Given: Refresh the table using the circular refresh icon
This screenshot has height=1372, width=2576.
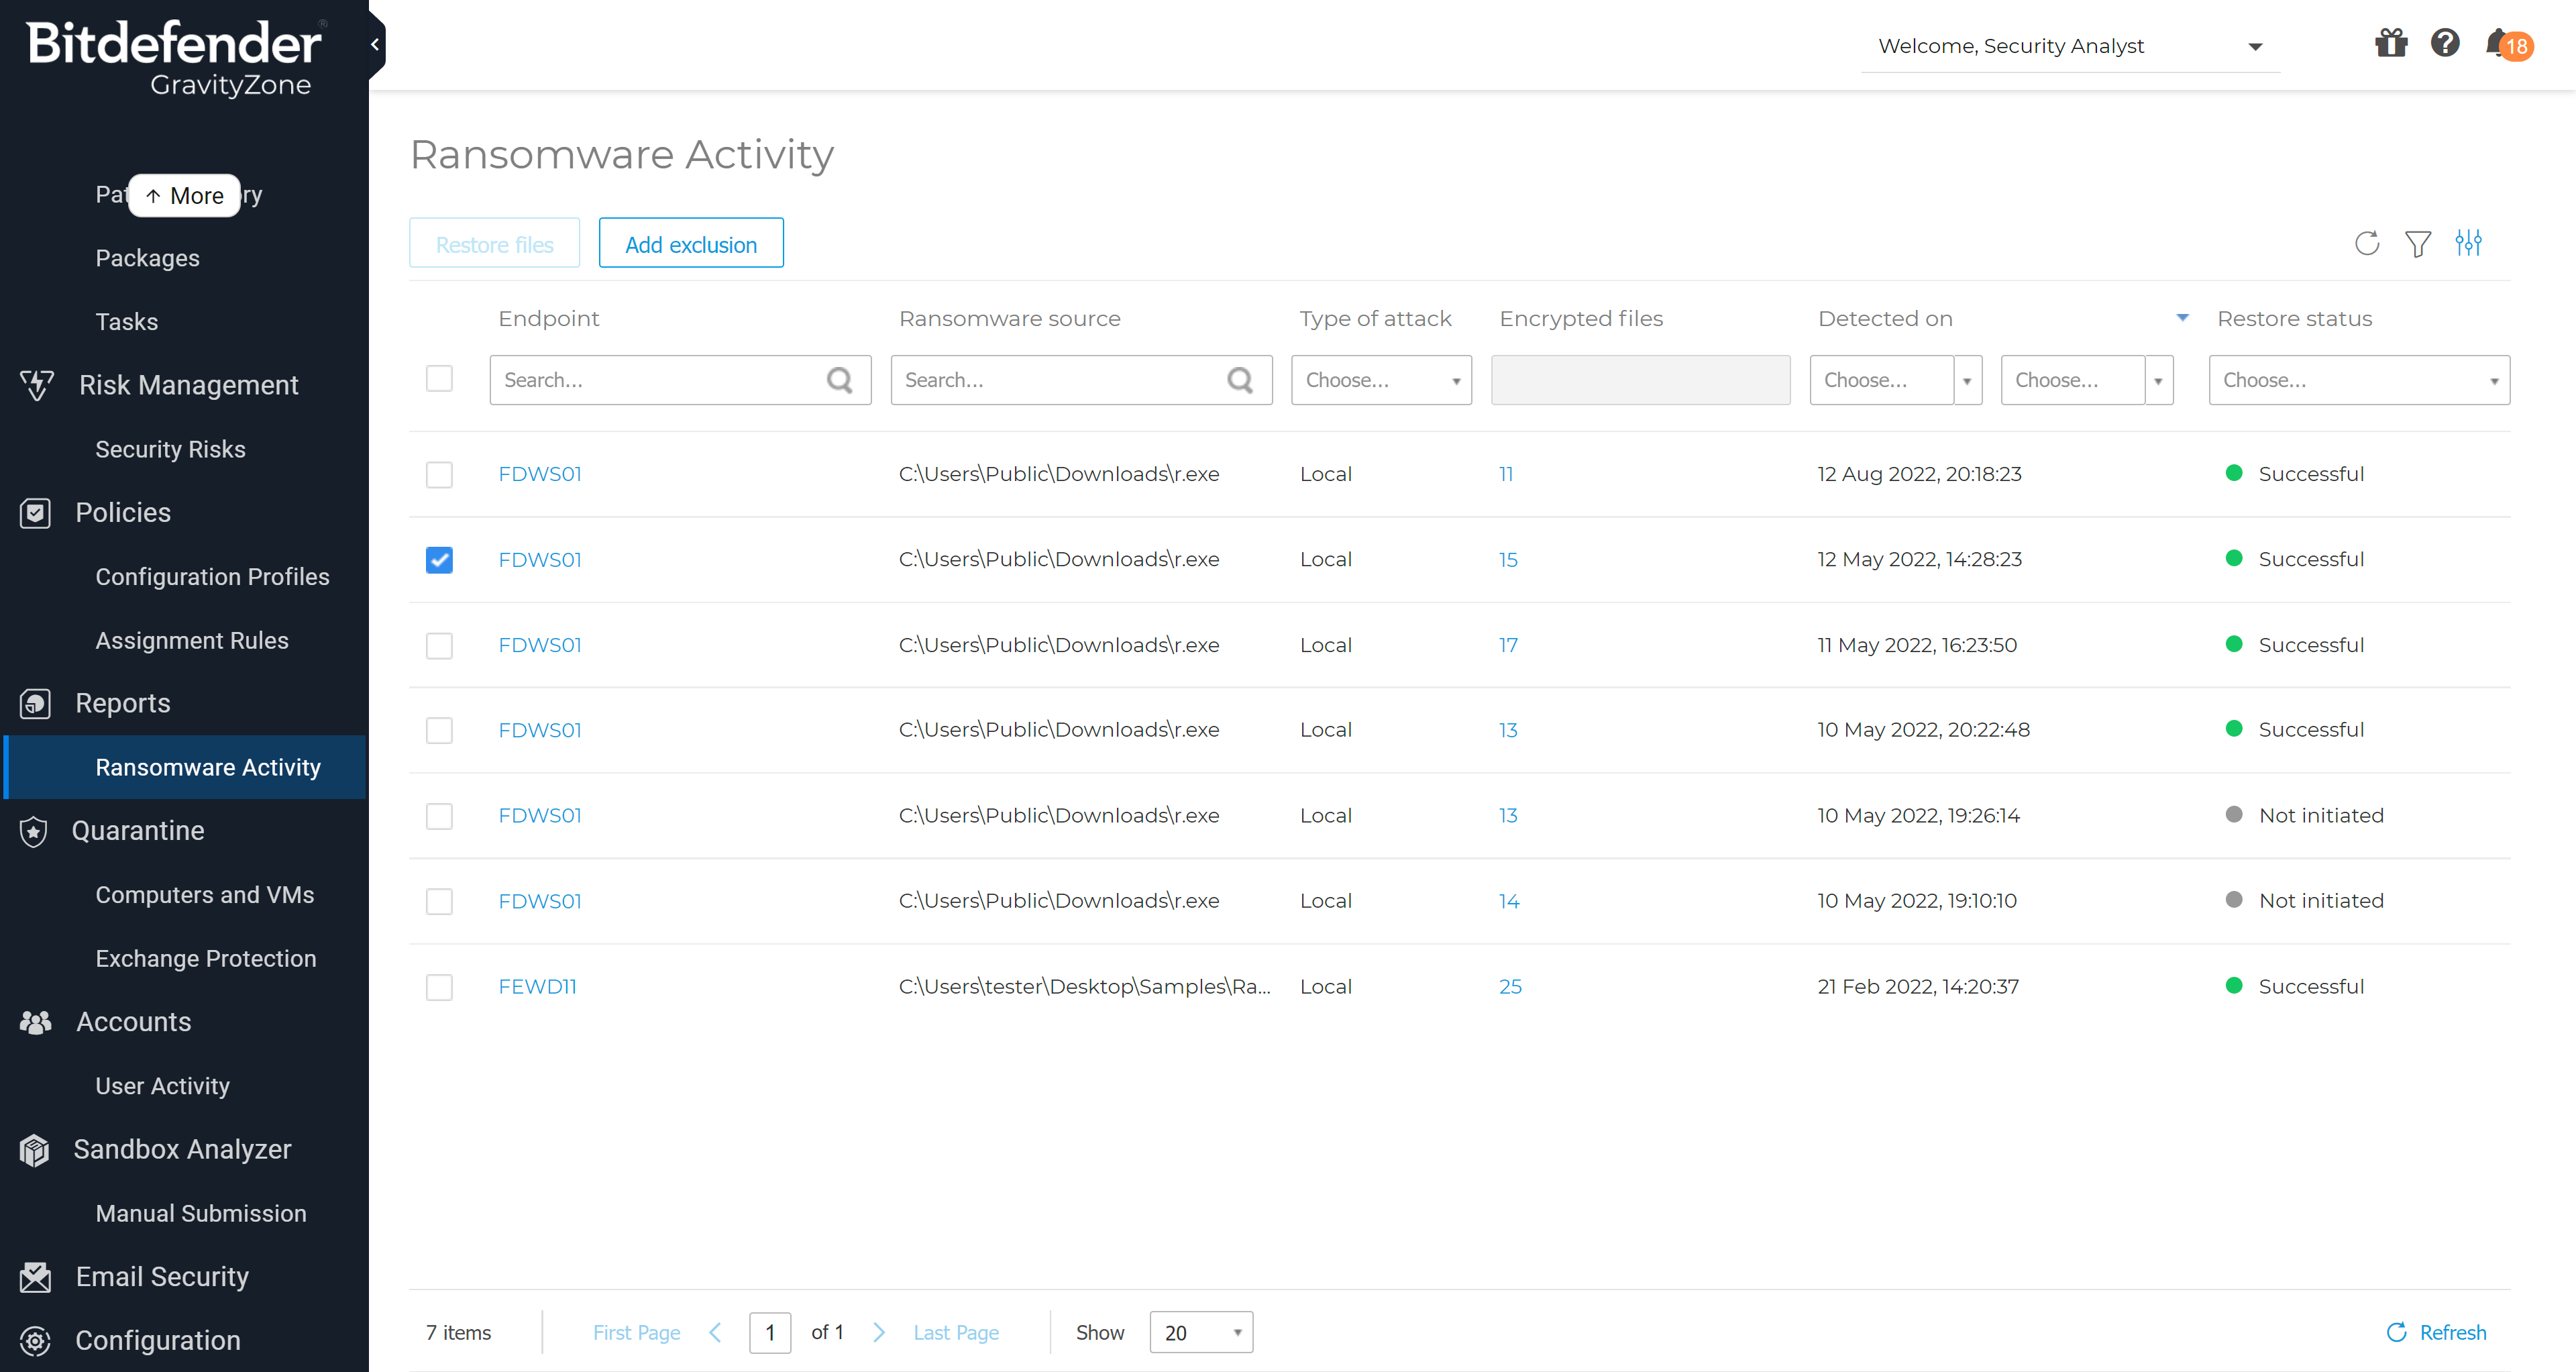Looking at the screenshot, I should pyautogui.click(x=2367, y=243).
